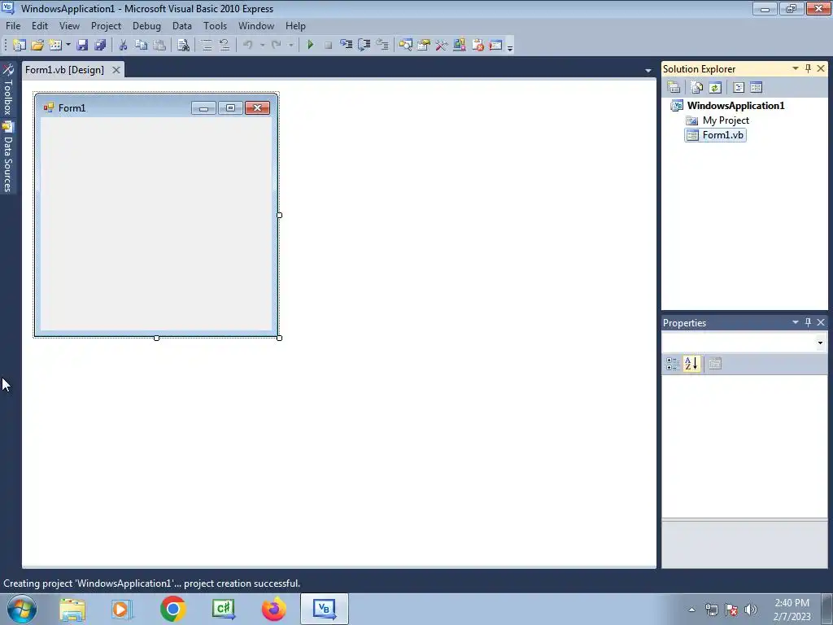Screen dimensions: 833x625
Task: Click the Cut scissors icon
Action: click(123, 46)
